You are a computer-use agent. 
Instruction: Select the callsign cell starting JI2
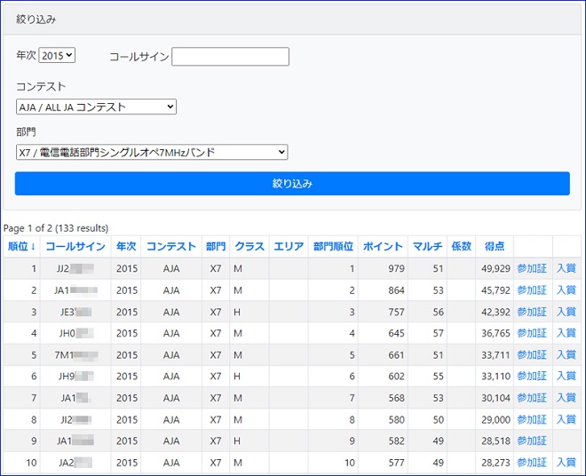point(75,419)
